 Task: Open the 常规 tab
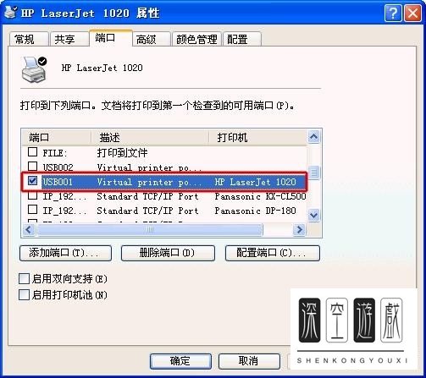(29, 39)
